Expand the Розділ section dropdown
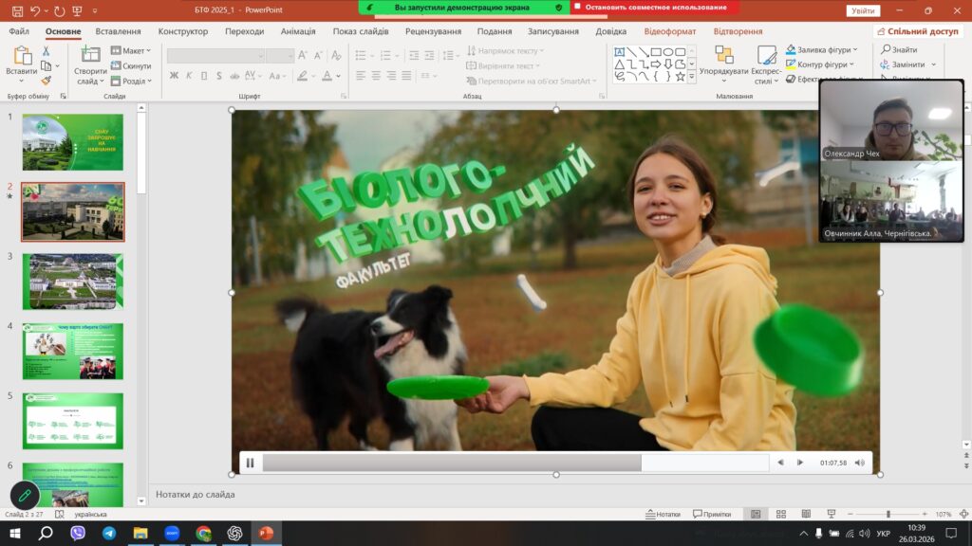The image size is (972, 546). (130, 82)
